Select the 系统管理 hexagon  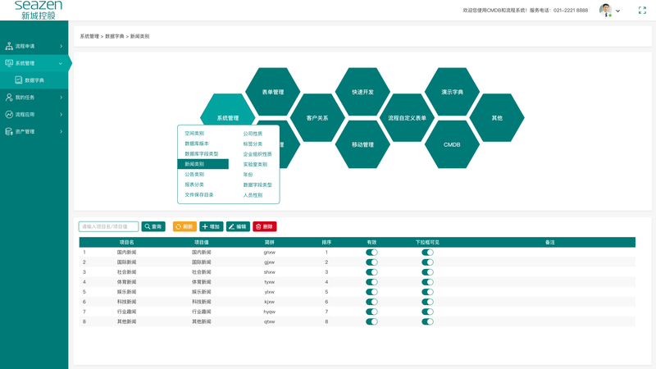pyautogui.click(x=228, y=110)
